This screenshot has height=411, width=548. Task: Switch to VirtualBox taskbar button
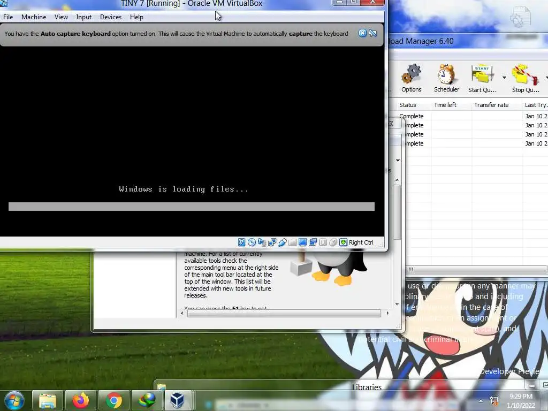point(178,400)
